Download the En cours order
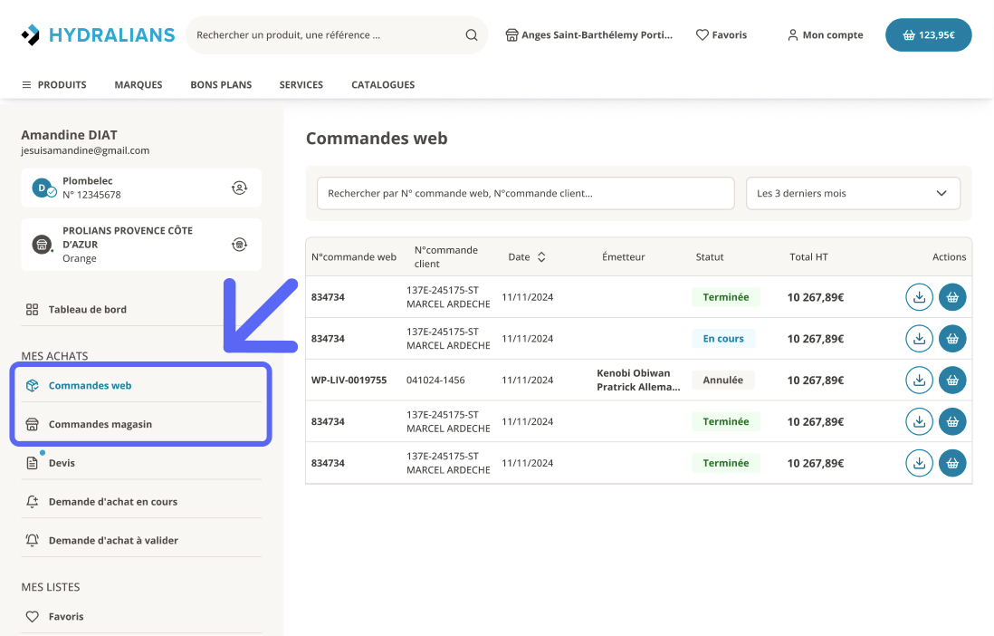Image resolution: width=994 pixels, height=636 pixels. click(919, 338)
